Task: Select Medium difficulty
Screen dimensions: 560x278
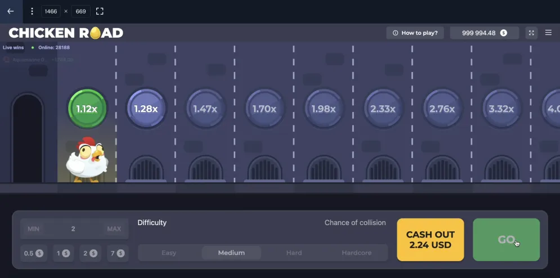Action: 231,253
